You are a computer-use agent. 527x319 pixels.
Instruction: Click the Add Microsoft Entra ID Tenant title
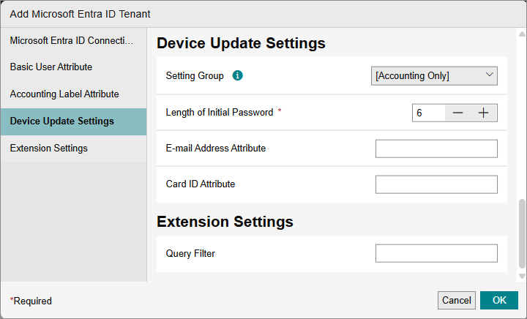click(x=80, y=14)
